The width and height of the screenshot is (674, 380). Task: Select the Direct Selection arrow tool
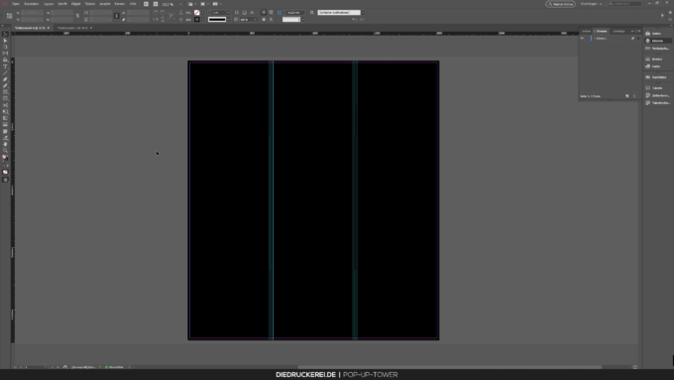tap(5, 41)
